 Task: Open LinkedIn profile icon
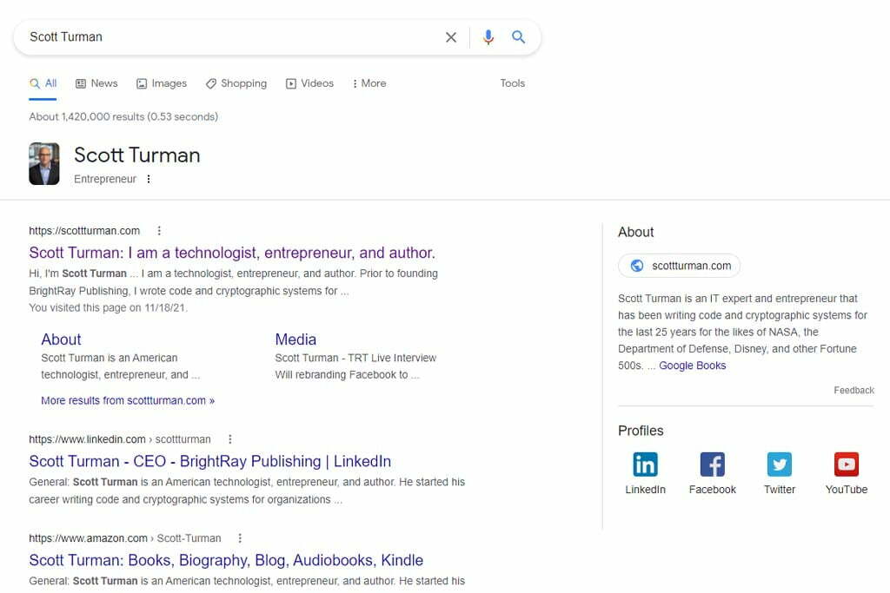646,465
